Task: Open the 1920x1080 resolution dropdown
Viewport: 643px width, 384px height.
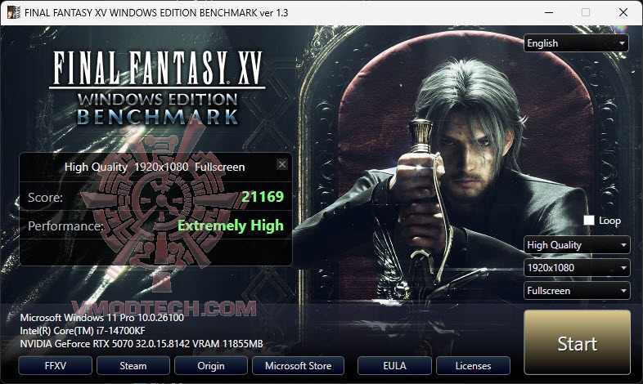Action: (577, 268)
